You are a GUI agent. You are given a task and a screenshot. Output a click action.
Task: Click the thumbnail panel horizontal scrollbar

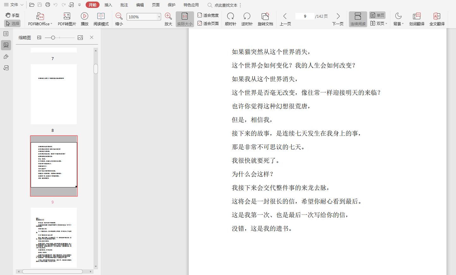[52, 272]
